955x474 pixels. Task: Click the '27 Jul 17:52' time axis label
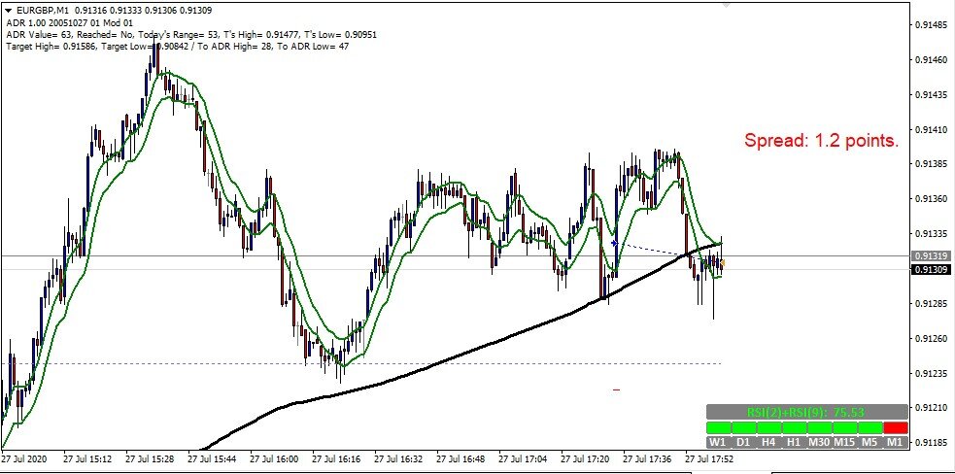pos(708,458)
